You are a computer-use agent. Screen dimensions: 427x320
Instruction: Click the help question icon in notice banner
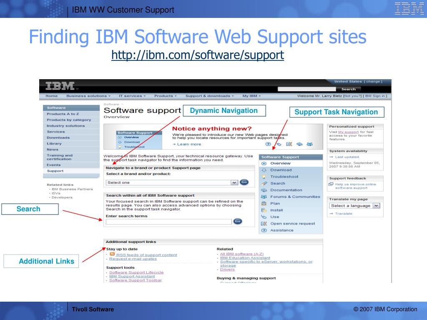tap(268, 144)
